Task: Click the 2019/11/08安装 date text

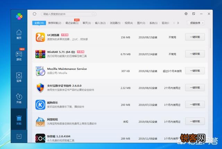Action: click(148, 139)
